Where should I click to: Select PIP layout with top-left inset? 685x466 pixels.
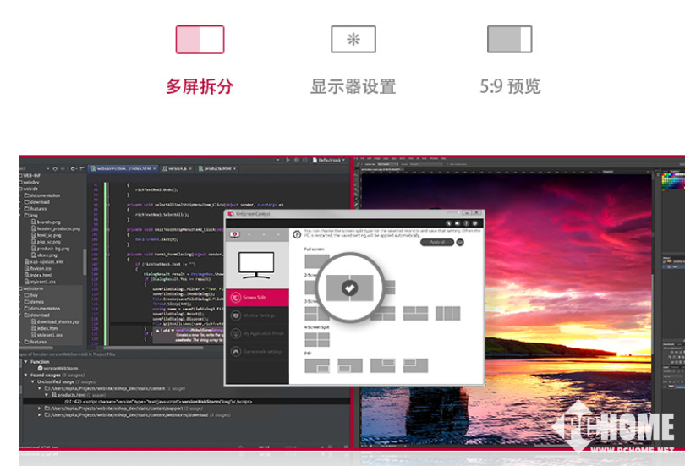[x=415, y=365]
